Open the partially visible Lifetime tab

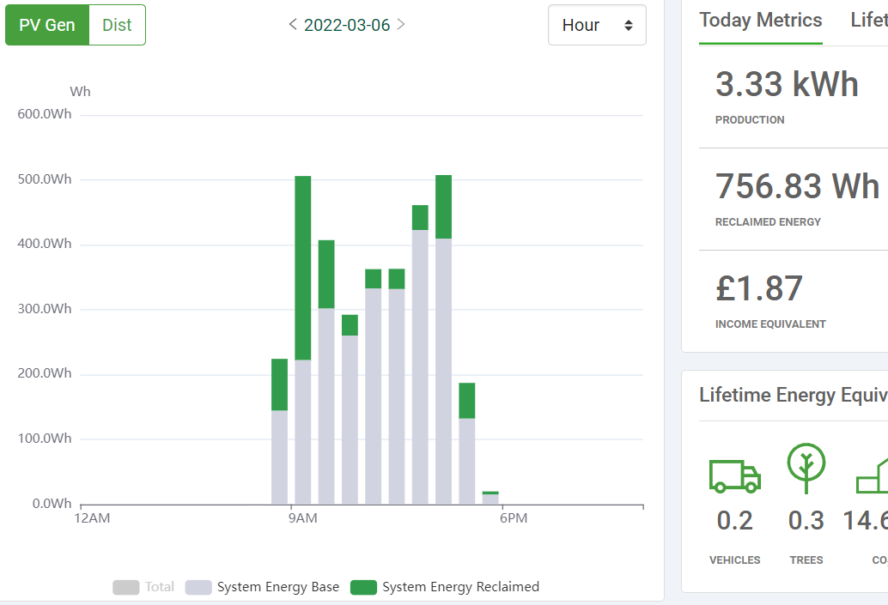(869, 21)
